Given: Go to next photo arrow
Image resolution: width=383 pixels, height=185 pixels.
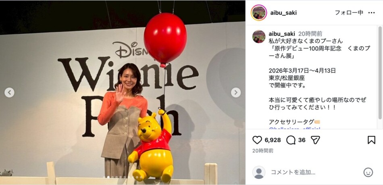Looking at the screenshot, I should coord(236,93).
